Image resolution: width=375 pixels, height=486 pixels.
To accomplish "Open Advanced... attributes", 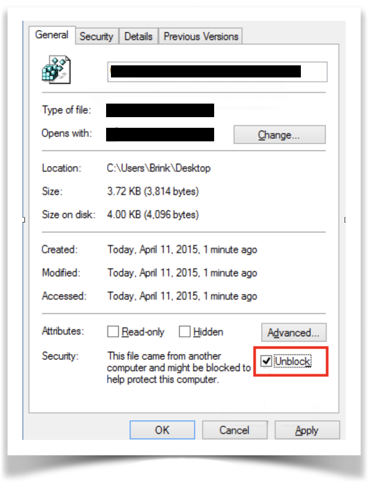I will (x=294, y=333).
